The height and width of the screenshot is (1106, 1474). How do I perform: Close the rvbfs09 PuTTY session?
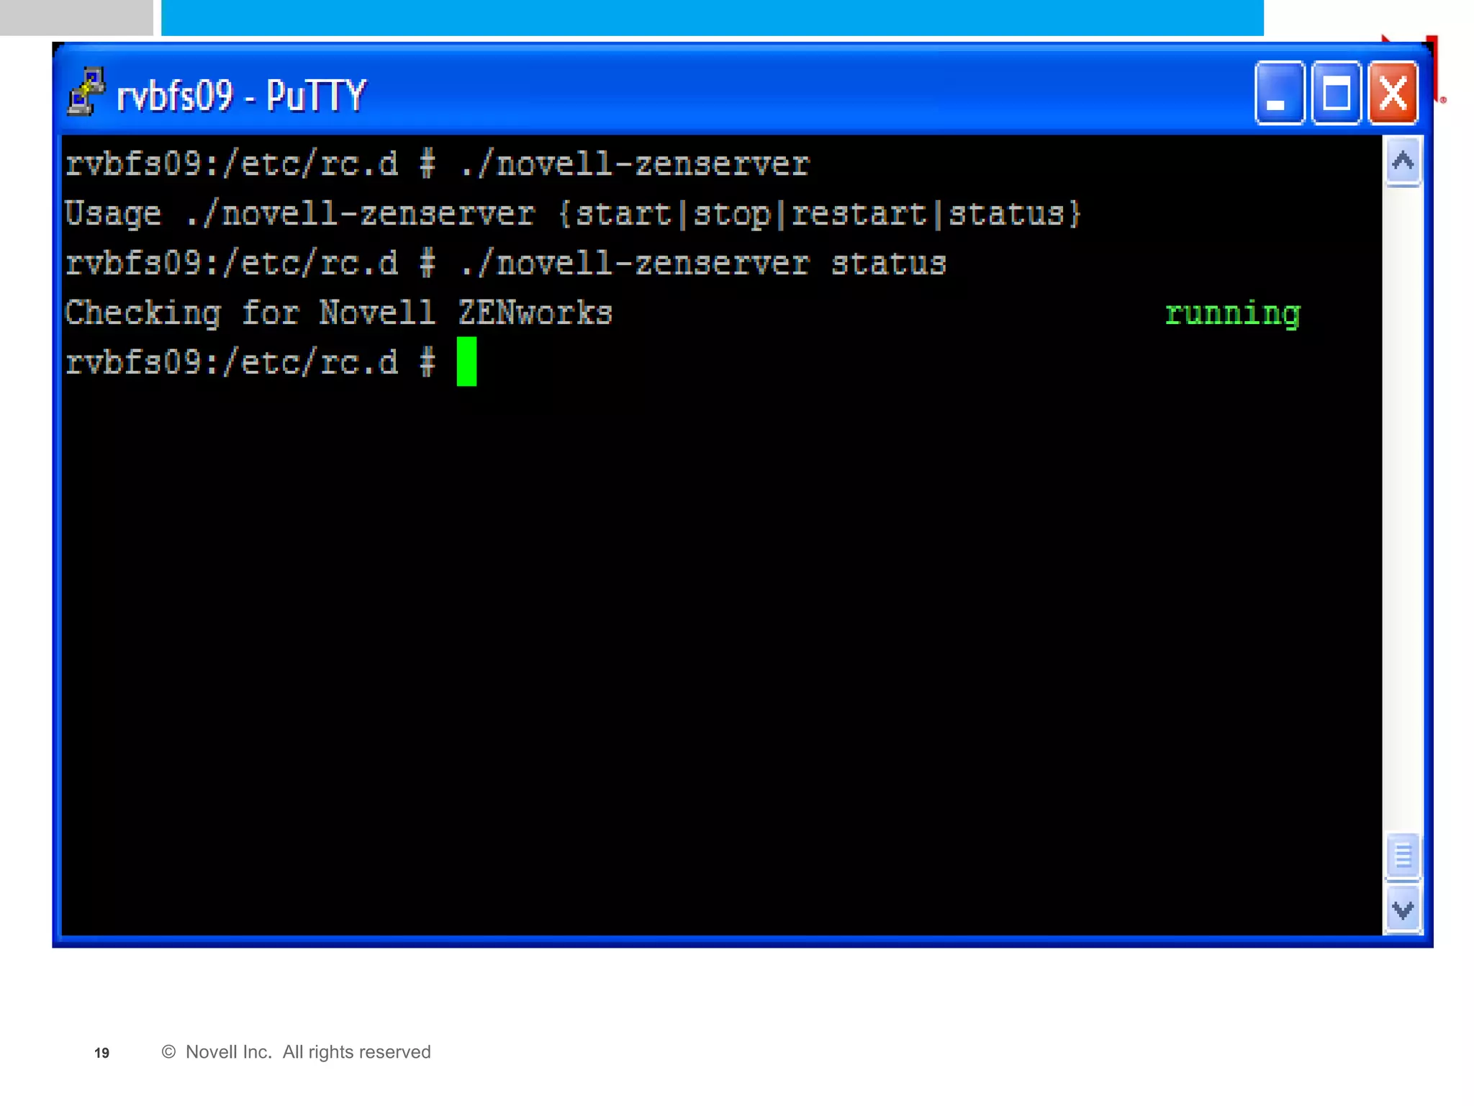point(1393,94)
